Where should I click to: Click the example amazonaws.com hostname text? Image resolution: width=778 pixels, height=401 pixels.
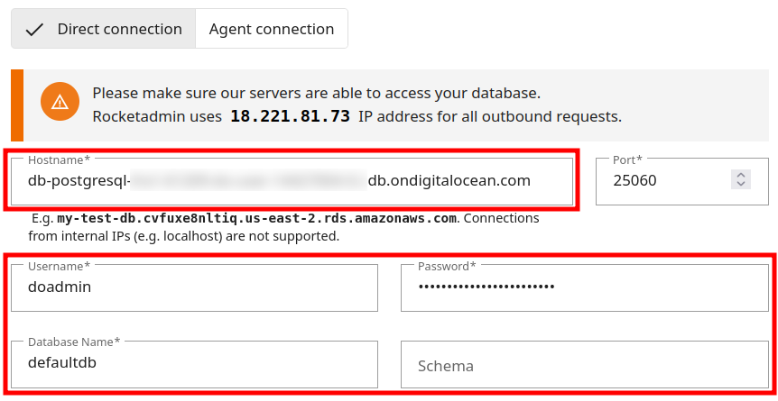pyautogui.click(x=256, y=218)
